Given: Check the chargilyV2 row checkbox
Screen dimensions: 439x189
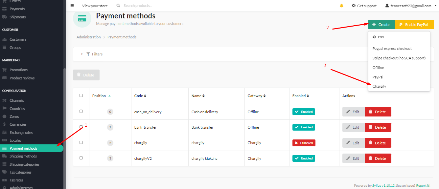Looking at the screenshot, I should pyautogui.click(x=81, y=158).
